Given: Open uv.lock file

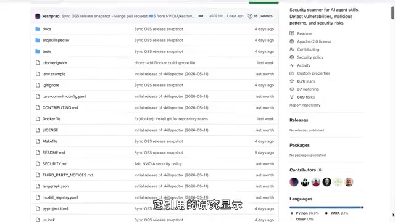Looking at the screenshot, I should point(49,220).
